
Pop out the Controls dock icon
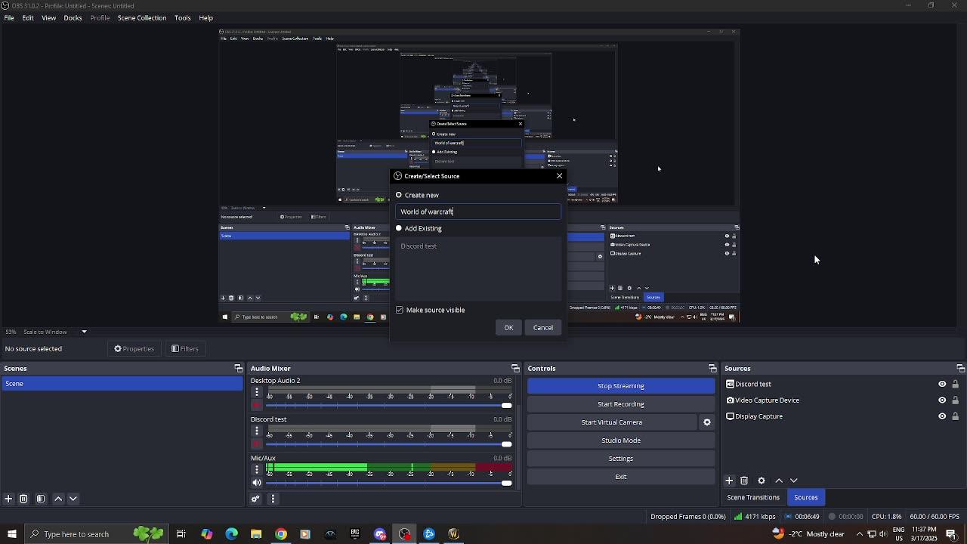(x=712, y=369)
